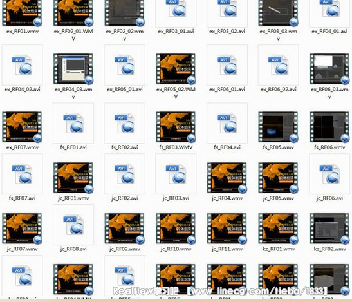This screenshot has width=352, height=302.
Task: Select the fs_RF05.wmv video thumbnail
Action: pyautogui.click(x=278, y=127)
